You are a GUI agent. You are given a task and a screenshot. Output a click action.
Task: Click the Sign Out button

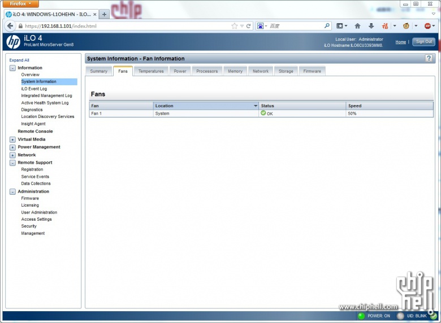(x=424, y=42)
